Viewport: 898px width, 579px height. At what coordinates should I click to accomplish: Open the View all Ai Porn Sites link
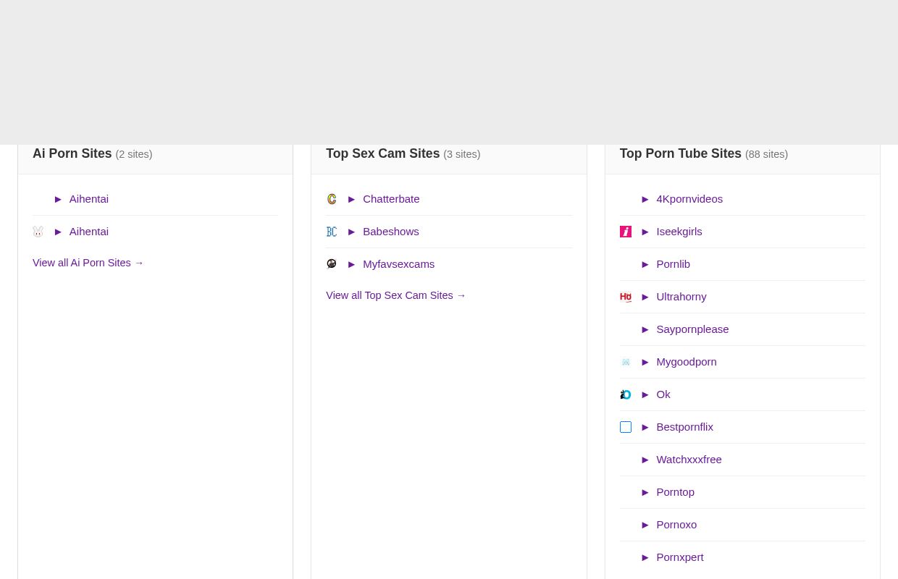pos(88,263)
